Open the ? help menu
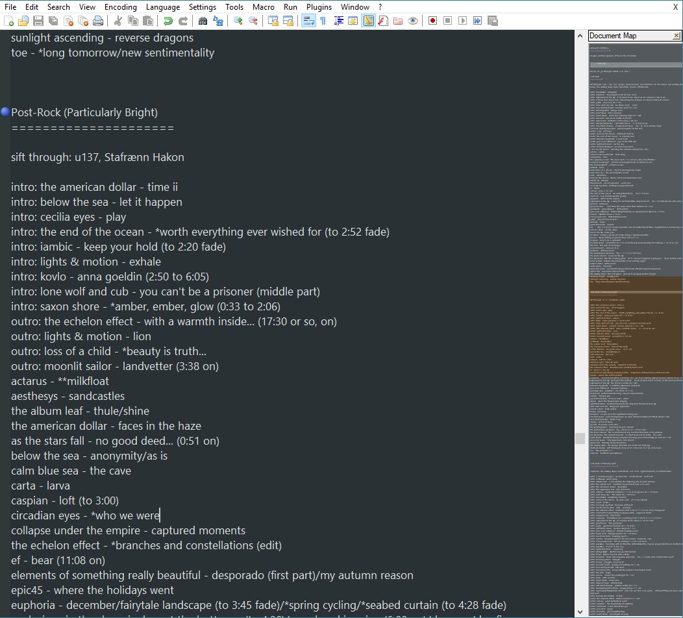Screen dimensions: 683x618 tap(380, 7)
